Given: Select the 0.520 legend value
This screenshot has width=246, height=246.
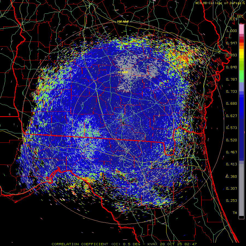Looking at the screenshot, I should [x=232, y=140].
